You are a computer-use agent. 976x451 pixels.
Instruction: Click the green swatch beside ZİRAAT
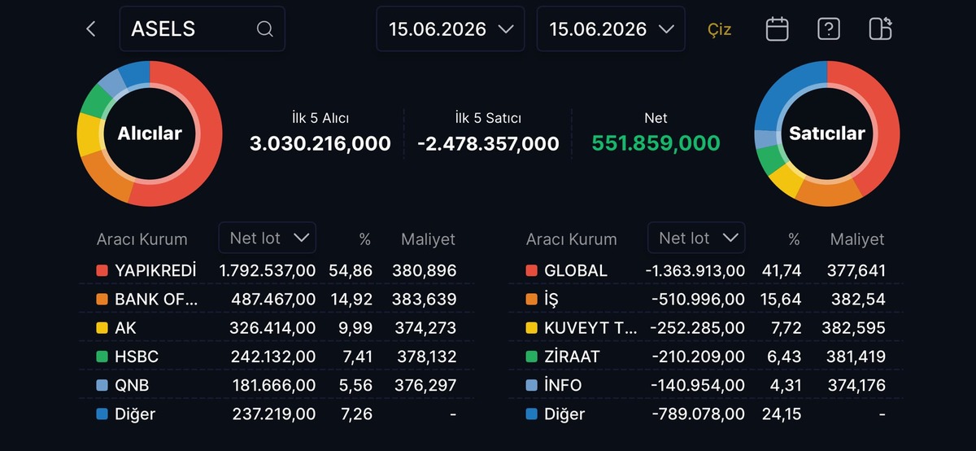[531, 357]
